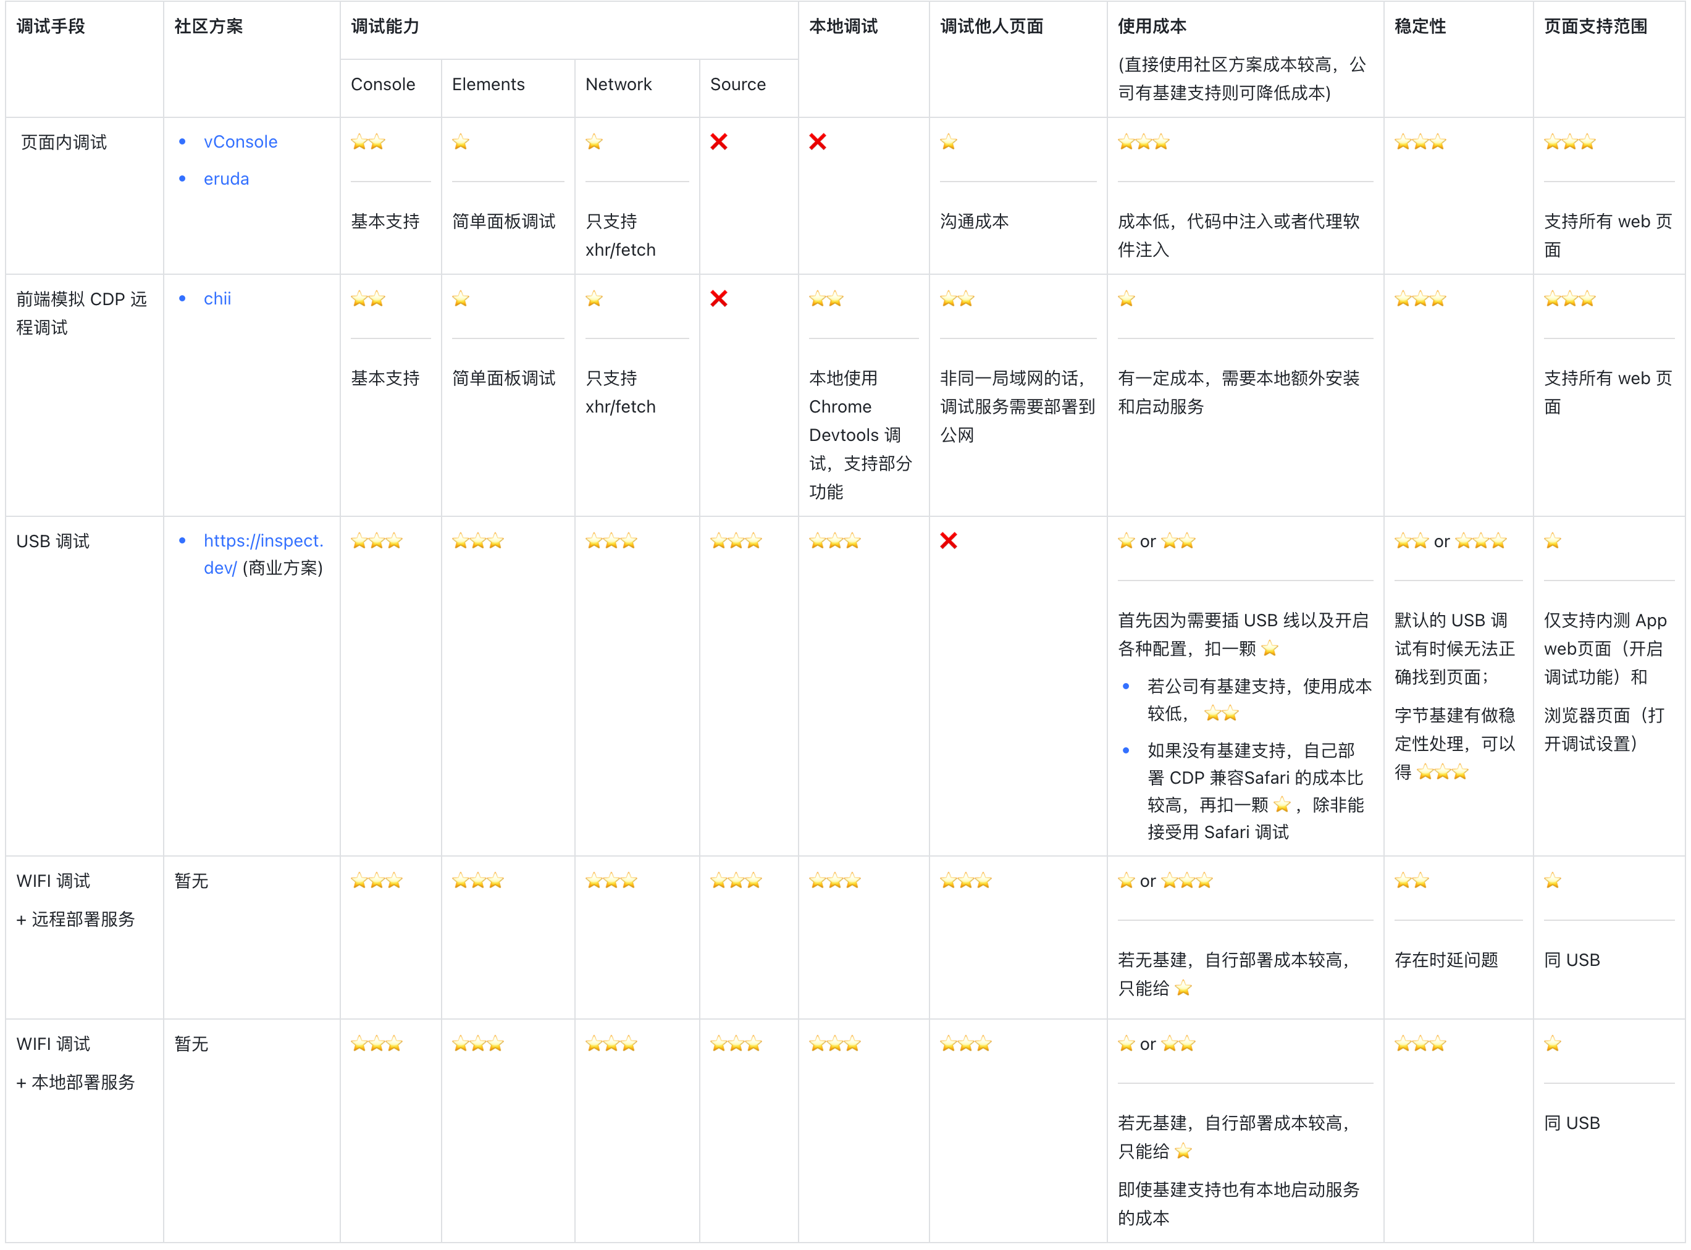Select the USB 调试 row label
The image size is (1691, 1250).
52,540
